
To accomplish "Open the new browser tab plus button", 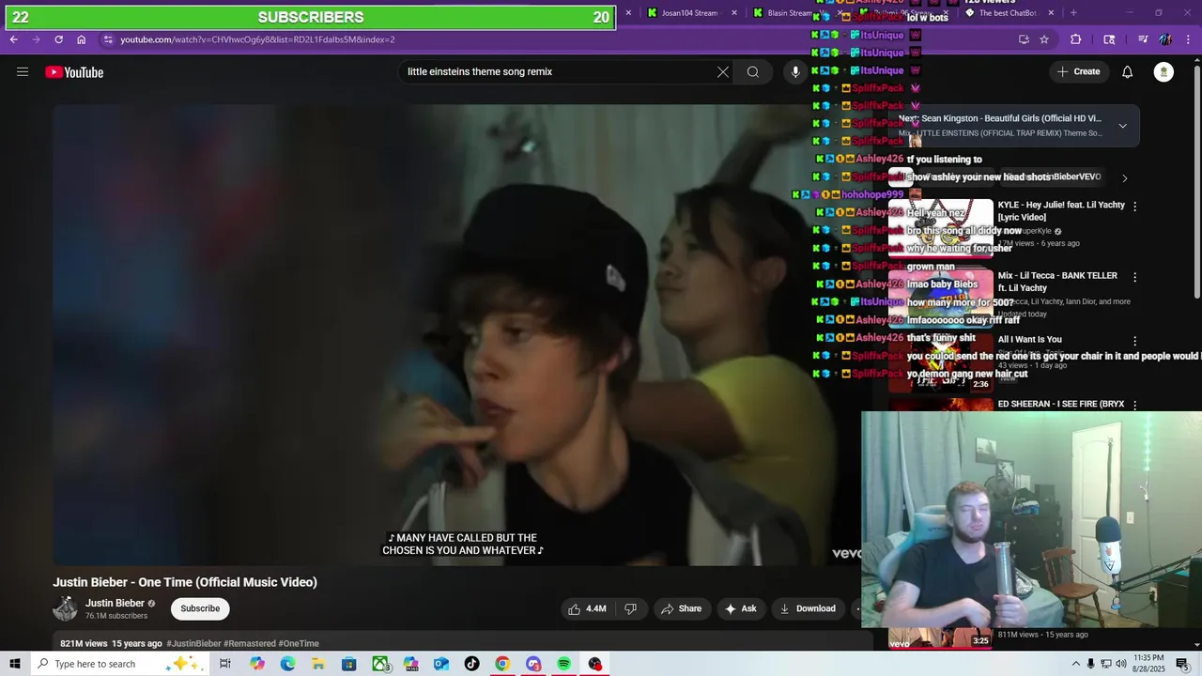I will pos(1073,13).
